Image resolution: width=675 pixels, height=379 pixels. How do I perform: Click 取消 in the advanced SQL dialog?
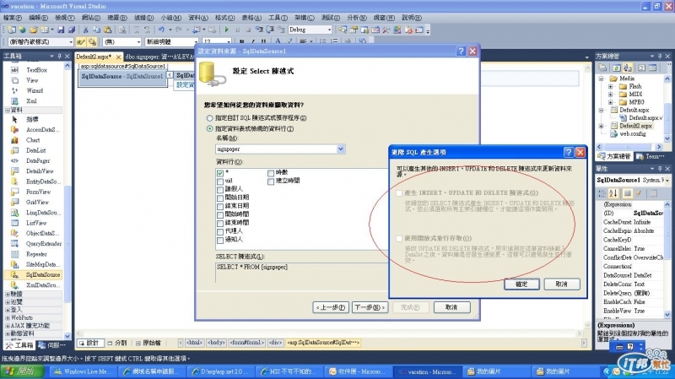coord(561,284)
